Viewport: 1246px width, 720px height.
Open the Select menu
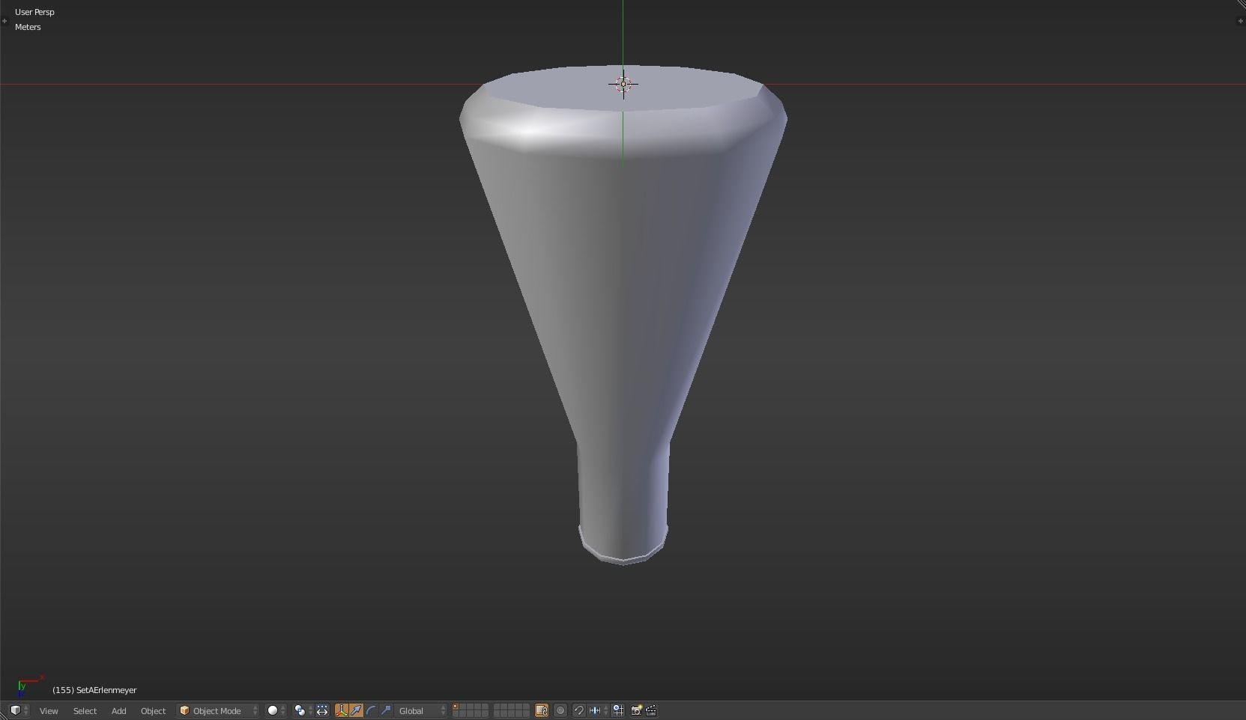click(85, 710)
